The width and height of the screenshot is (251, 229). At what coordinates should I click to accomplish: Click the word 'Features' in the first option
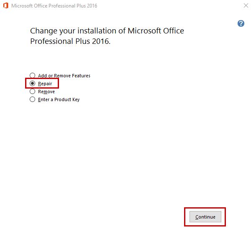pos(81,76)
